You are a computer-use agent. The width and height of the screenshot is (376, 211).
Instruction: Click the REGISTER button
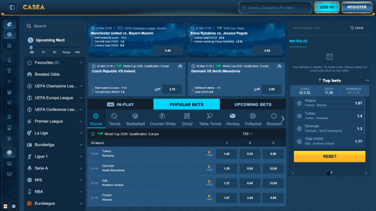pos(357,7)
